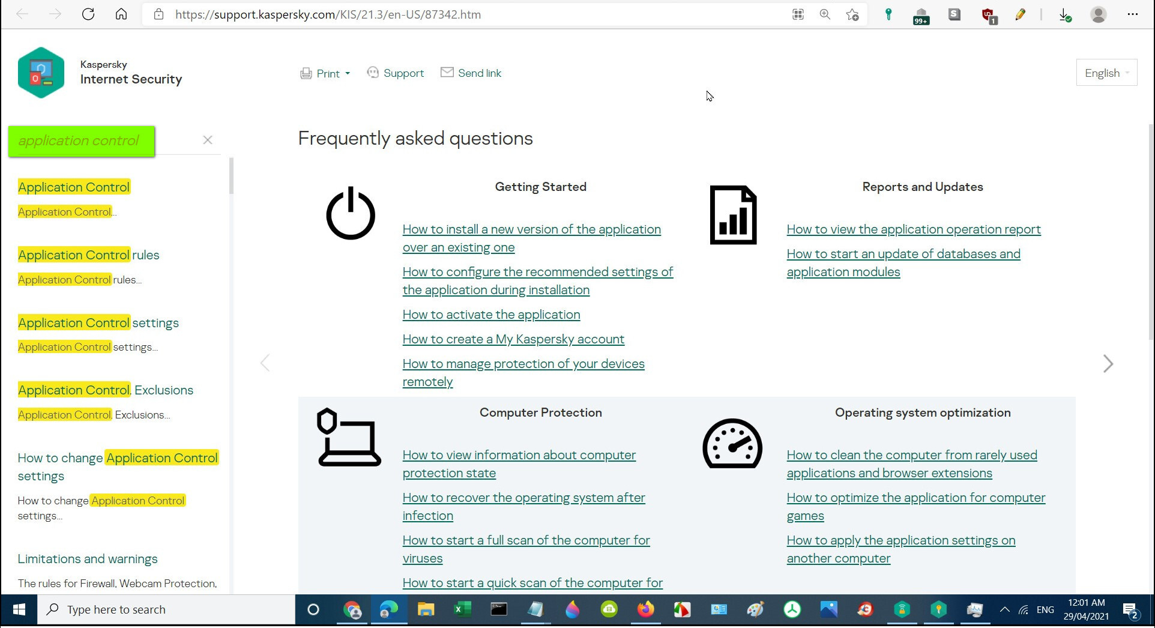Open How to activate the application
Image resolution: width=1155 pixels, height=628 pixels.
click(x=491, y=315)
